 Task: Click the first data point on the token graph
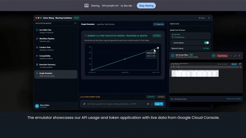92,70
